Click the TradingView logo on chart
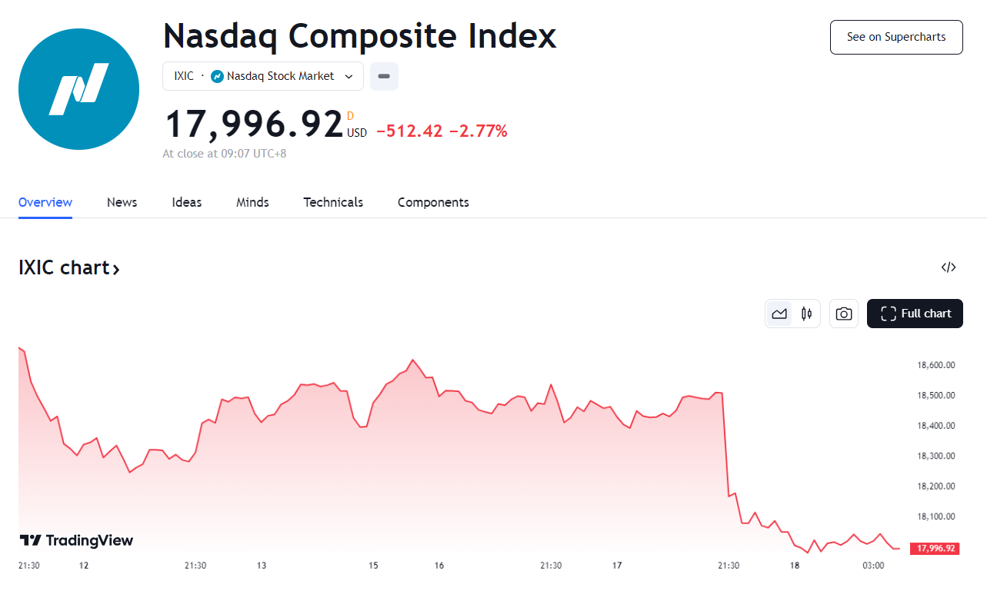987x591 pixels. (76, 540)
